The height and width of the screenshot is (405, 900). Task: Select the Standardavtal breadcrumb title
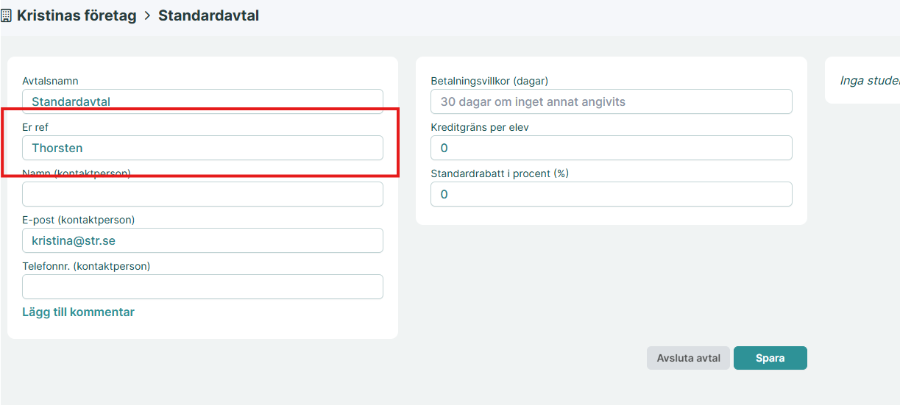[208, 15]
